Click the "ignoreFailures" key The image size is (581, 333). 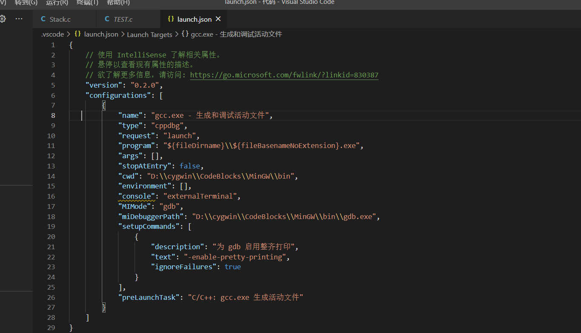(x=184, y=267)
